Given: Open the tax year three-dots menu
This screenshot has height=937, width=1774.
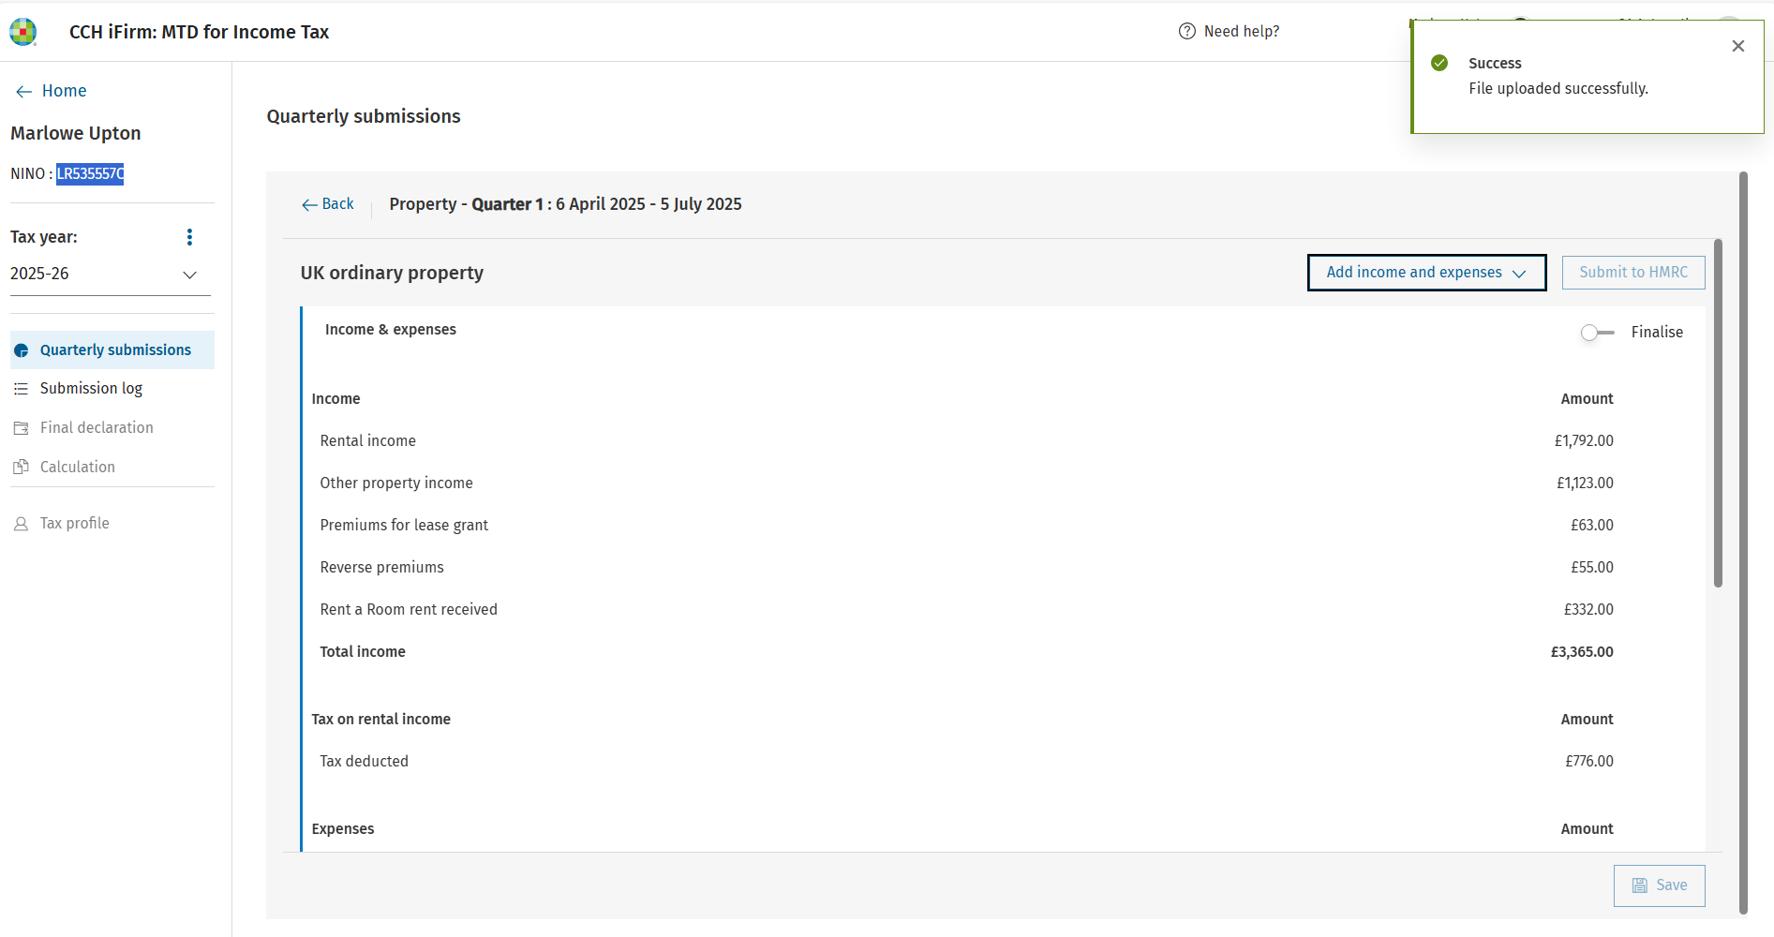Looking at the screenshot, I should tap(189, 237).
